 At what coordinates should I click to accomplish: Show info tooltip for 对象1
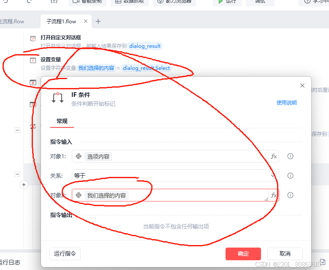click(x=291, y=156)
